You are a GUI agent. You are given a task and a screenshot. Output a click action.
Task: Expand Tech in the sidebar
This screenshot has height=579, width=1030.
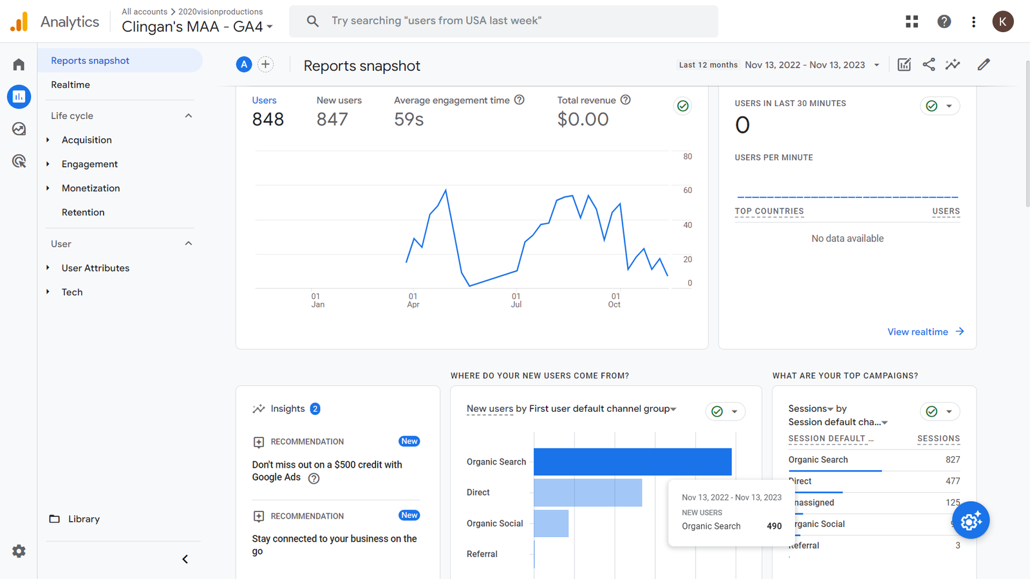pos(48,292)
